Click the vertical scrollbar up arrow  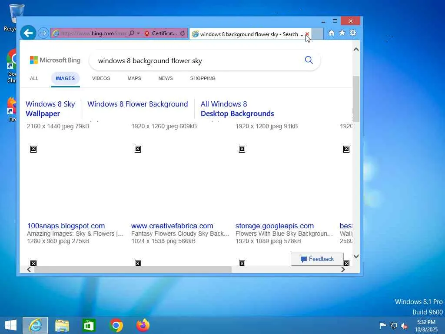(356, 50)
